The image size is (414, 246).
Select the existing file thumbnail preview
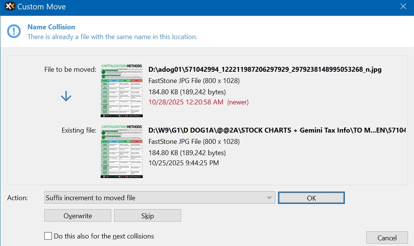pyautogui.click(x=122, y=151)
